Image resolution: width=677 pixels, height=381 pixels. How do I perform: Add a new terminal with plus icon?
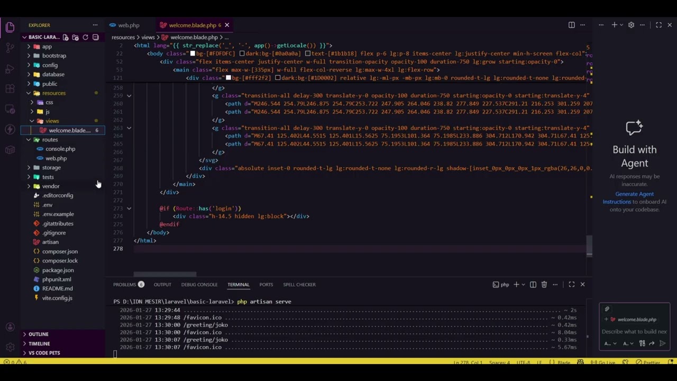[516, 285]
